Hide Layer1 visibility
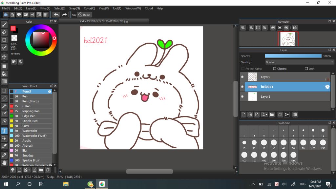 click(242, 97)
